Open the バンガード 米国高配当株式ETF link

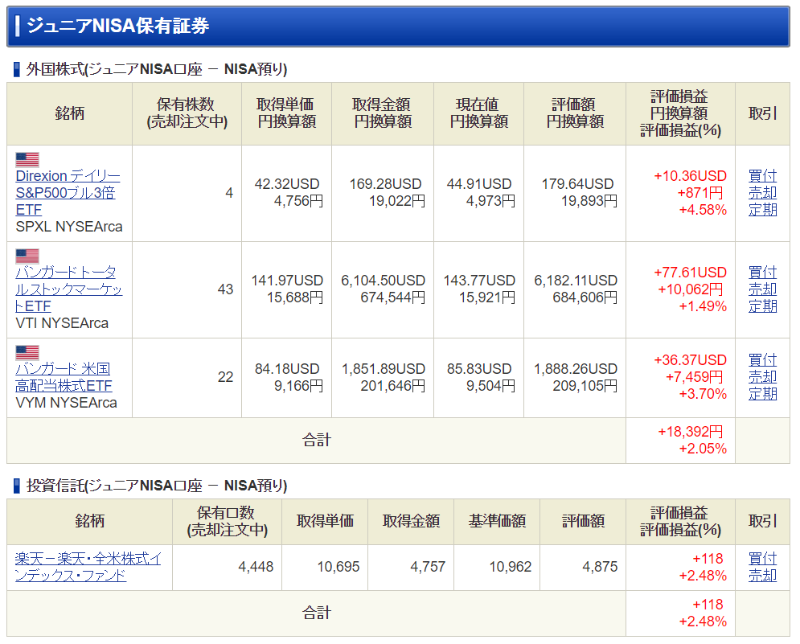pos(64,377)
